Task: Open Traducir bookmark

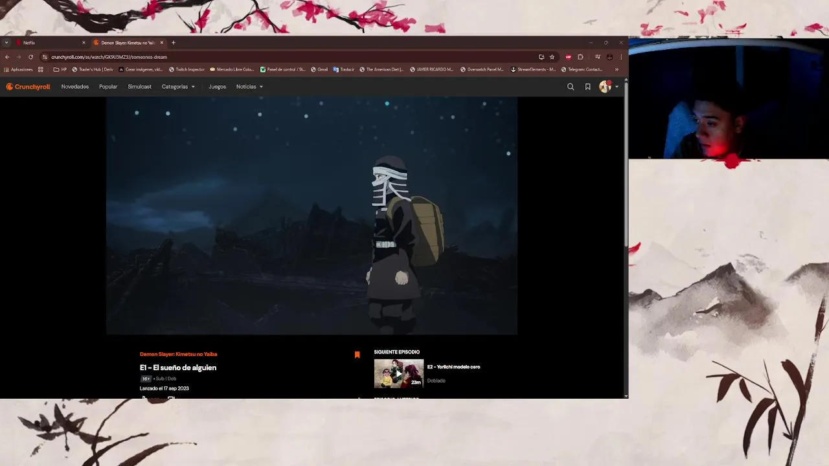Action: click(x=344, y=69)
